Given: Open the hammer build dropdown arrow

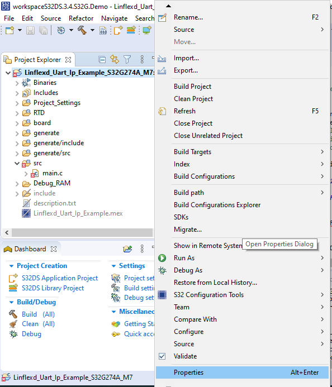Looking at the screenshot, I should click(x=92, y=30).
